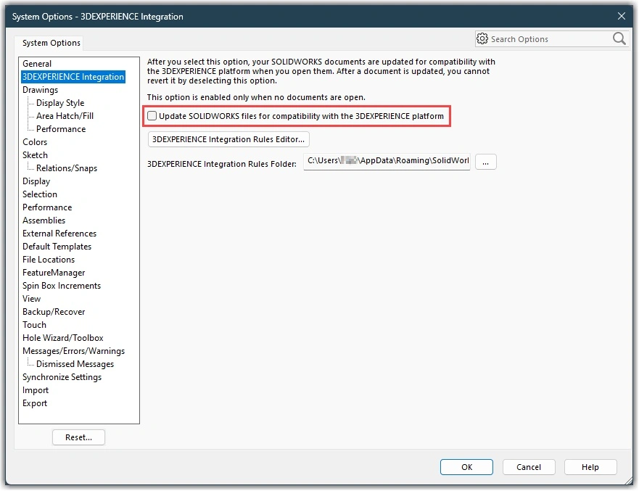Enable Update SOLIDWORKS files for compatibility checkbox

pyautogui.click(x=152, y=116)
